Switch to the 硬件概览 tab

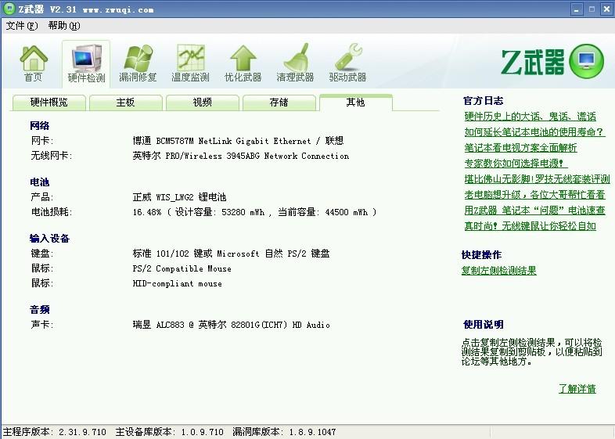[49, 103]
